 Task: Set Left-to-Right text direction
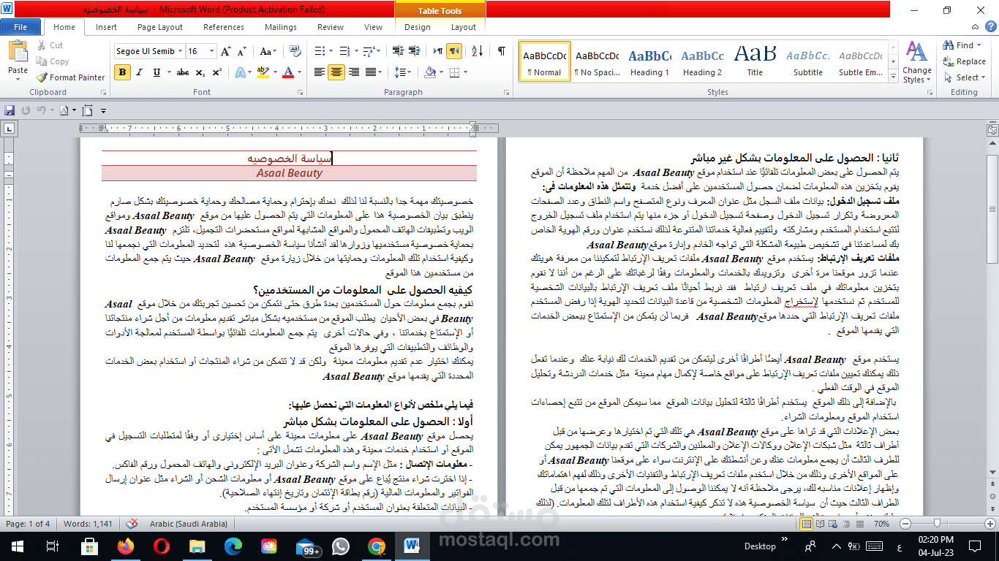pyautogui.click(x=437, y=51)
